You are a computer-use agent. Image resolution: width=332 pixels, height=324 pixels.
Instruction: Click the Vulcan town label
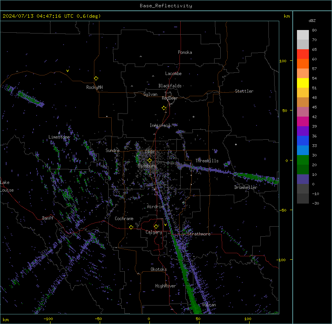click(209, 305)
